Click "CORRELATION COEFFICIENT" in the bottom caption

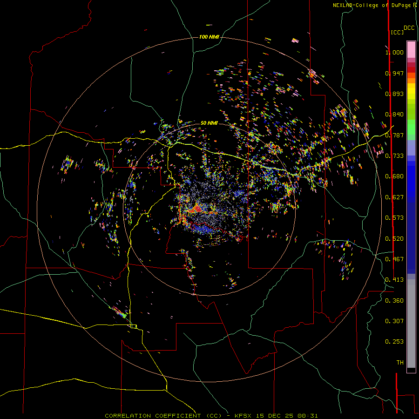[153, 416]
